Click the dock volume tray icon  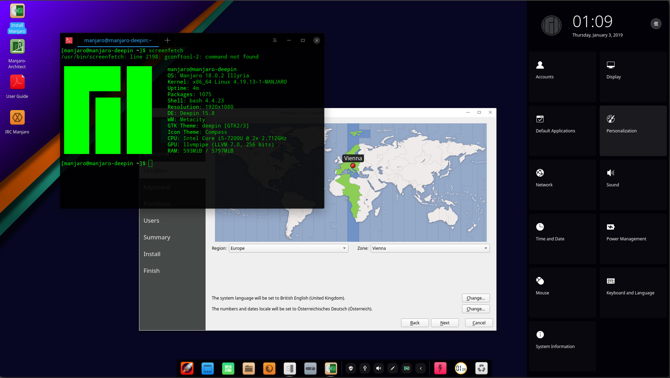coord(379,368)
